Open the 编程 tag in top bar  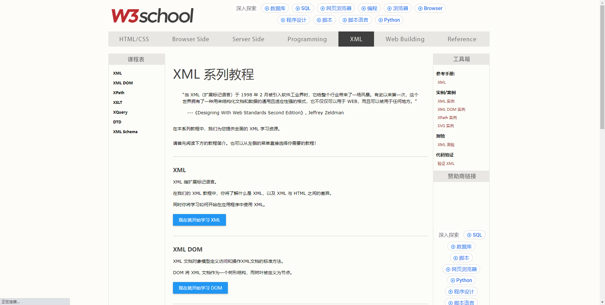(x=369, y=8)
